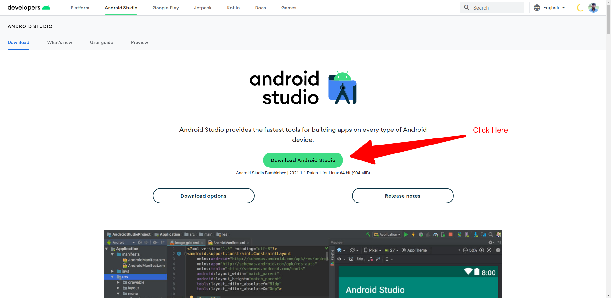This screenshot has width=611, height=298.
Task: Open the What's new sub-tab
Action: point(60,42)
